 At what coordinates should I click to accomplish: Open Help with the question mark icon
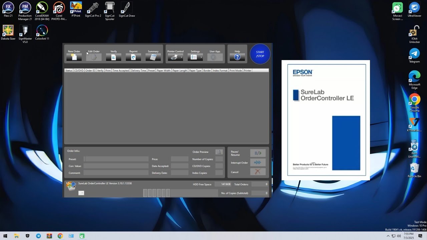(237, 57)
